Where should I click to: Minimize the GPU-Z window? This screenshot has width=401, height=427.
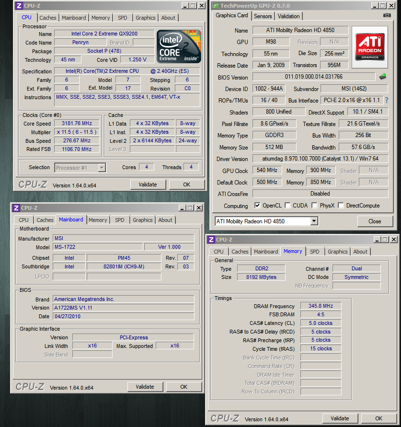375,6
